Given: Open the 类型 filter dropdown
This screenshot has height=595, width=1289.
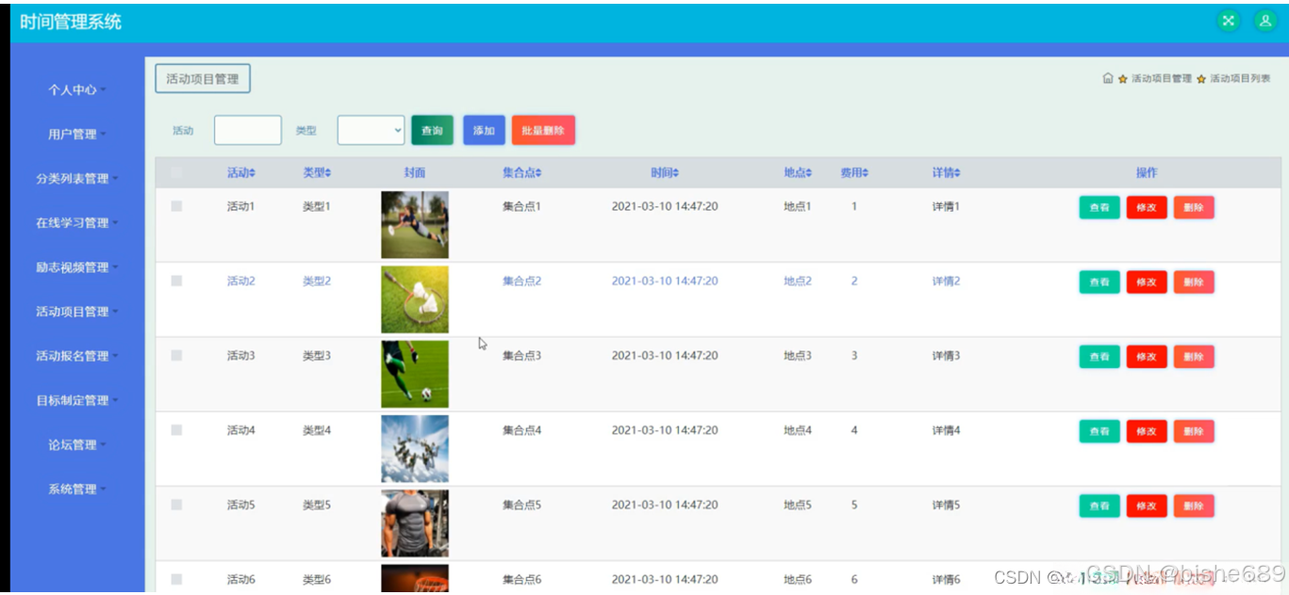Looking at the screenshot, I should tap(372, 130).
